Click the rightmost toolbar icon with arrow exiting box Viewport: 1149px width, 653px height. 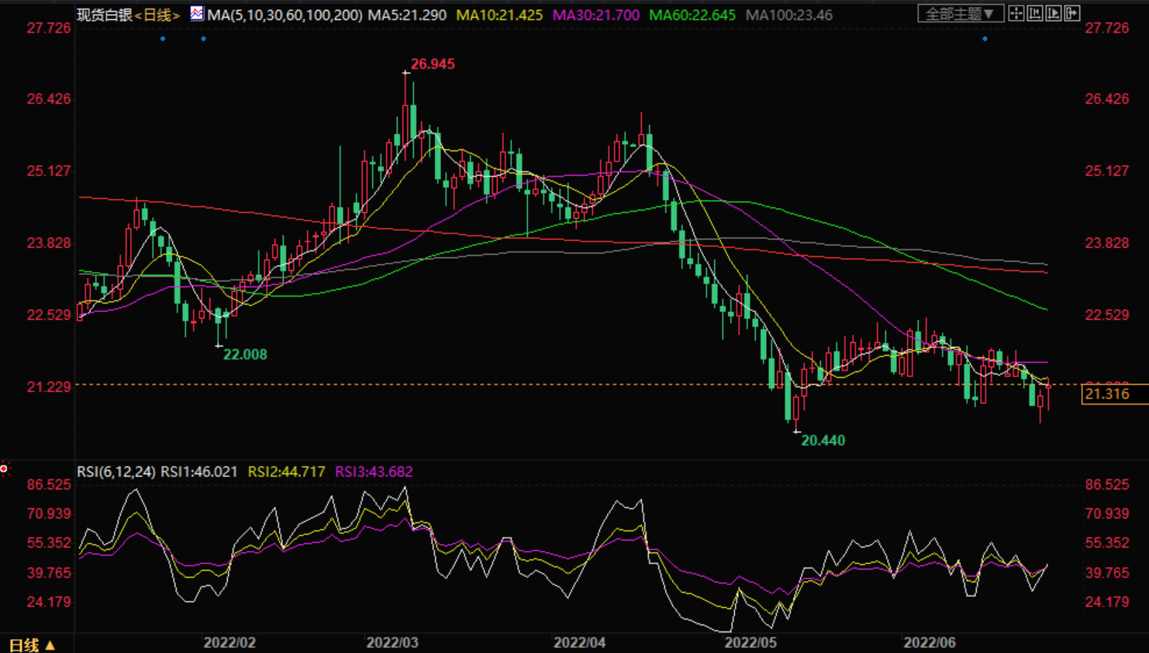(1072, 13)
